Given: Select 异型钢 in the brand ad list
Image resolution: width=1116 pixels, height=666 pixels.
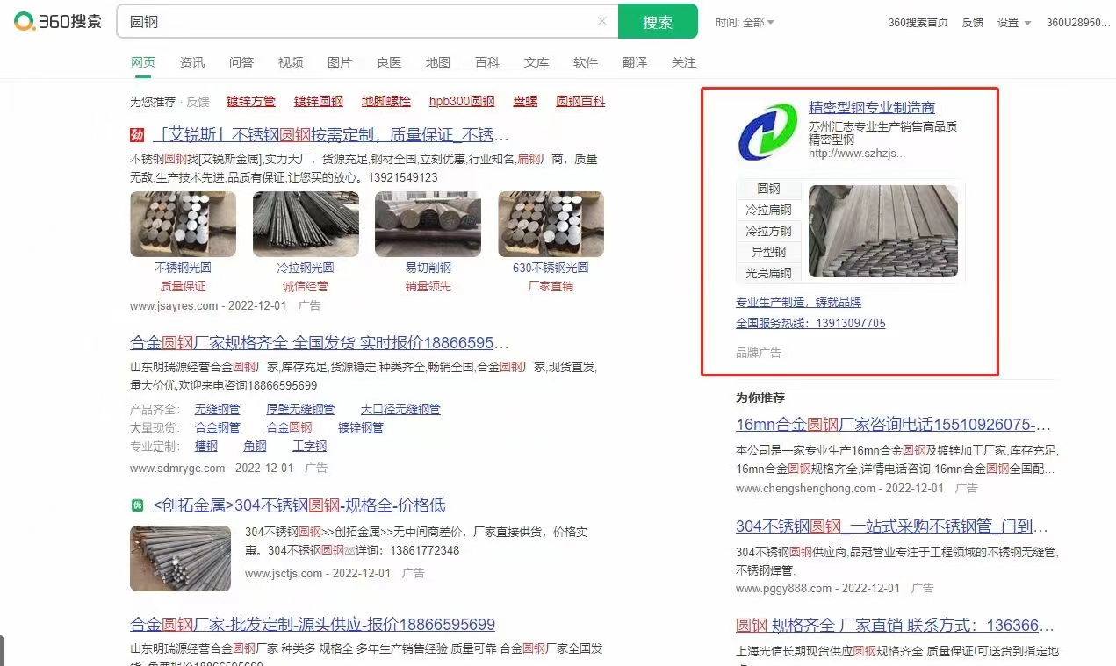Looking at the screenshot, I should (x=768, y=252).
